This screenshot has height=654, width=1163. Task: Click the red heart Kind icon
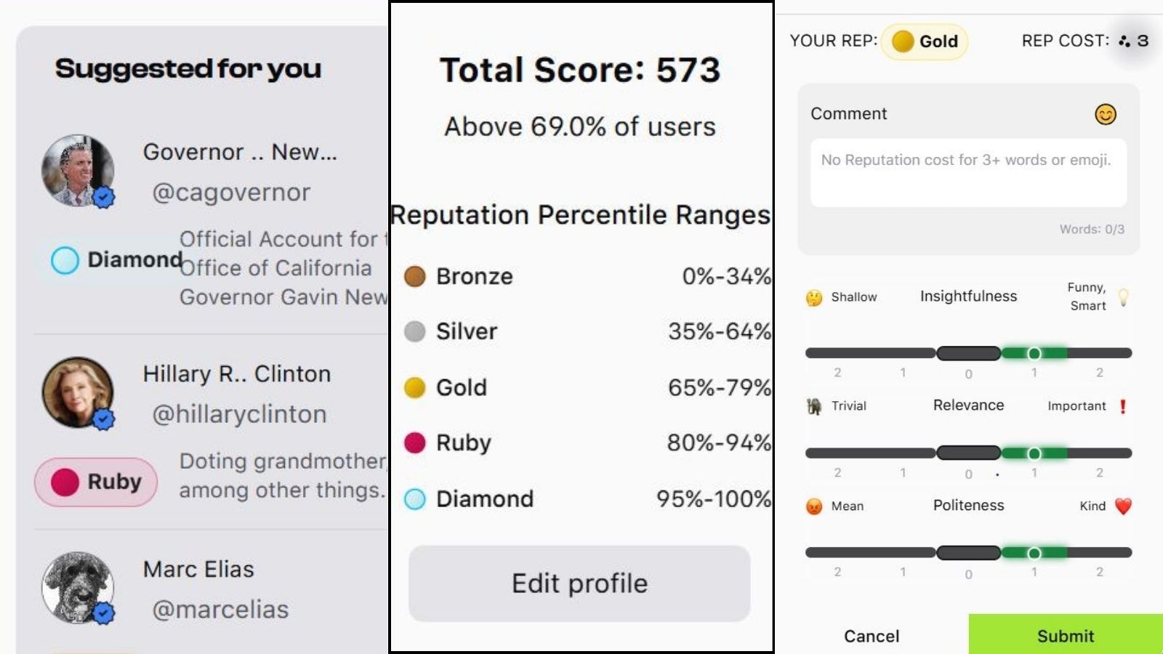1123,506
